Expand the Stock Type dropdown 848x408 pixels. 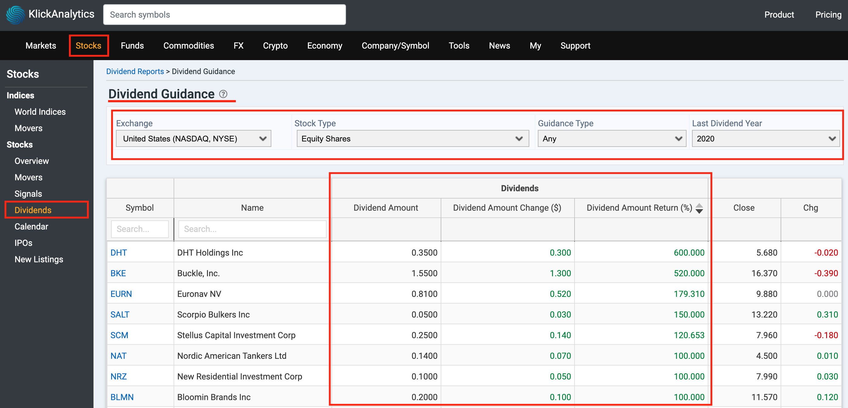click(413, 139)
